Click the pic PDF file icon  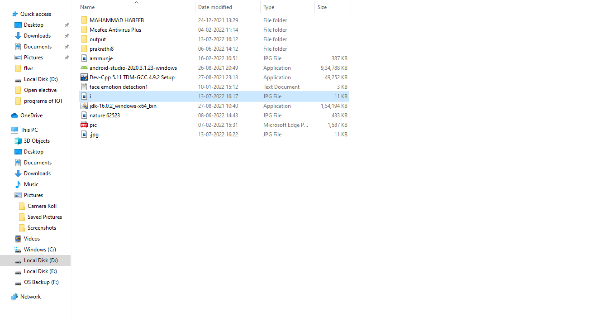pyautogui.click(x=84, y=125)
